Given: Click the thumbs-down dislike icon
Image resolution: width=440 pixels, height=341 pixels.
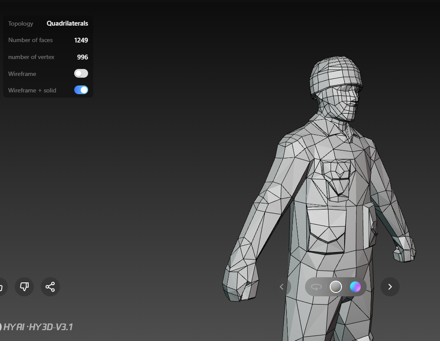Looking at the screenshot, I should [24, 287].
